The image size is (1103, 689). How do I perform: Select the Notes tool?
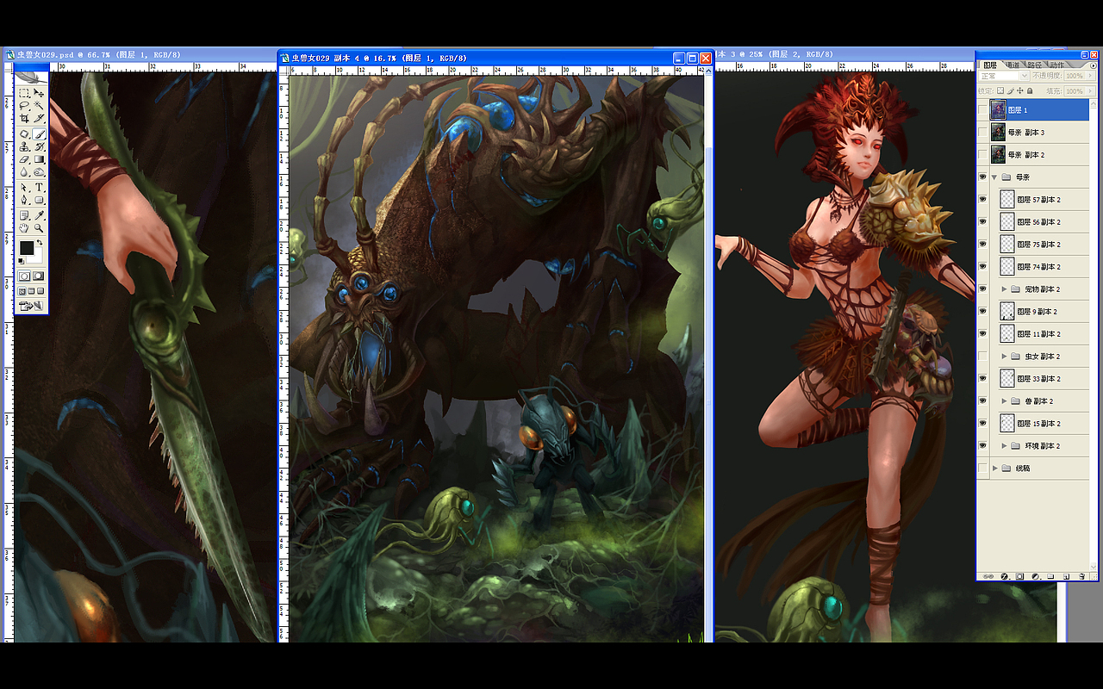[x=24, y=215]
